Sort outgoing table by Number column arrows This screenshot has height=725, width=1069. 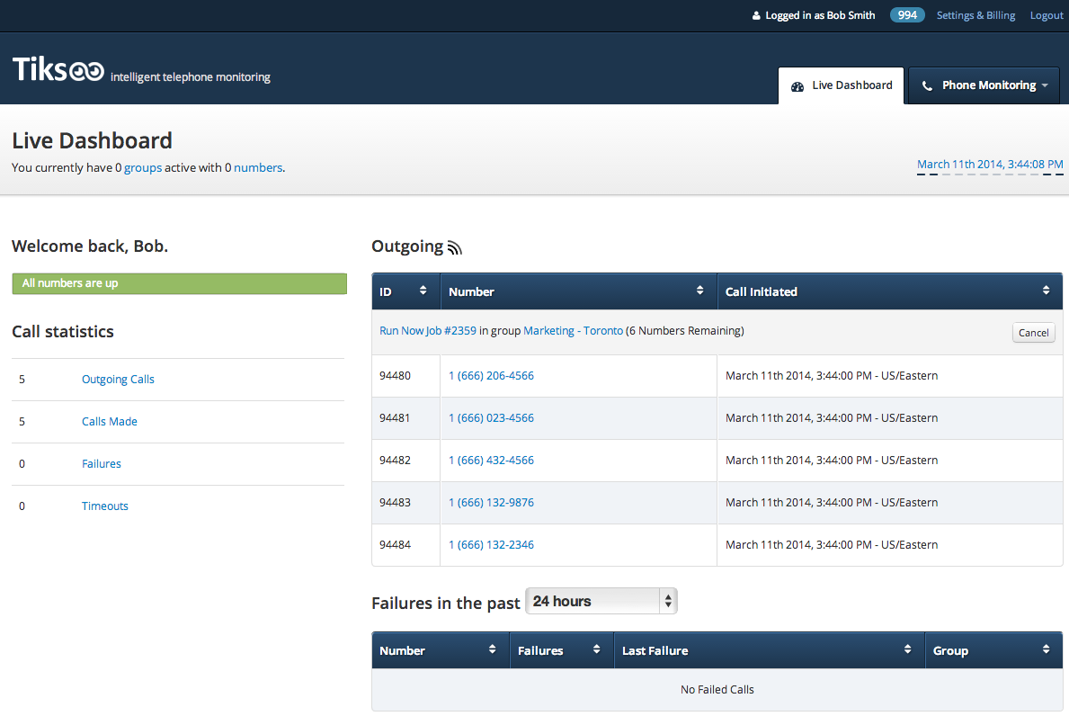[x=699, y=291]
